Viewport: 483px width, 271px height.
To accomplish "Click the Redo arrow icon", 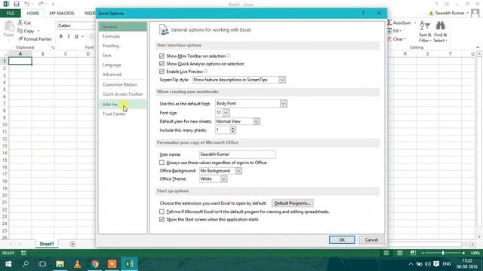I will click(41, 4).
